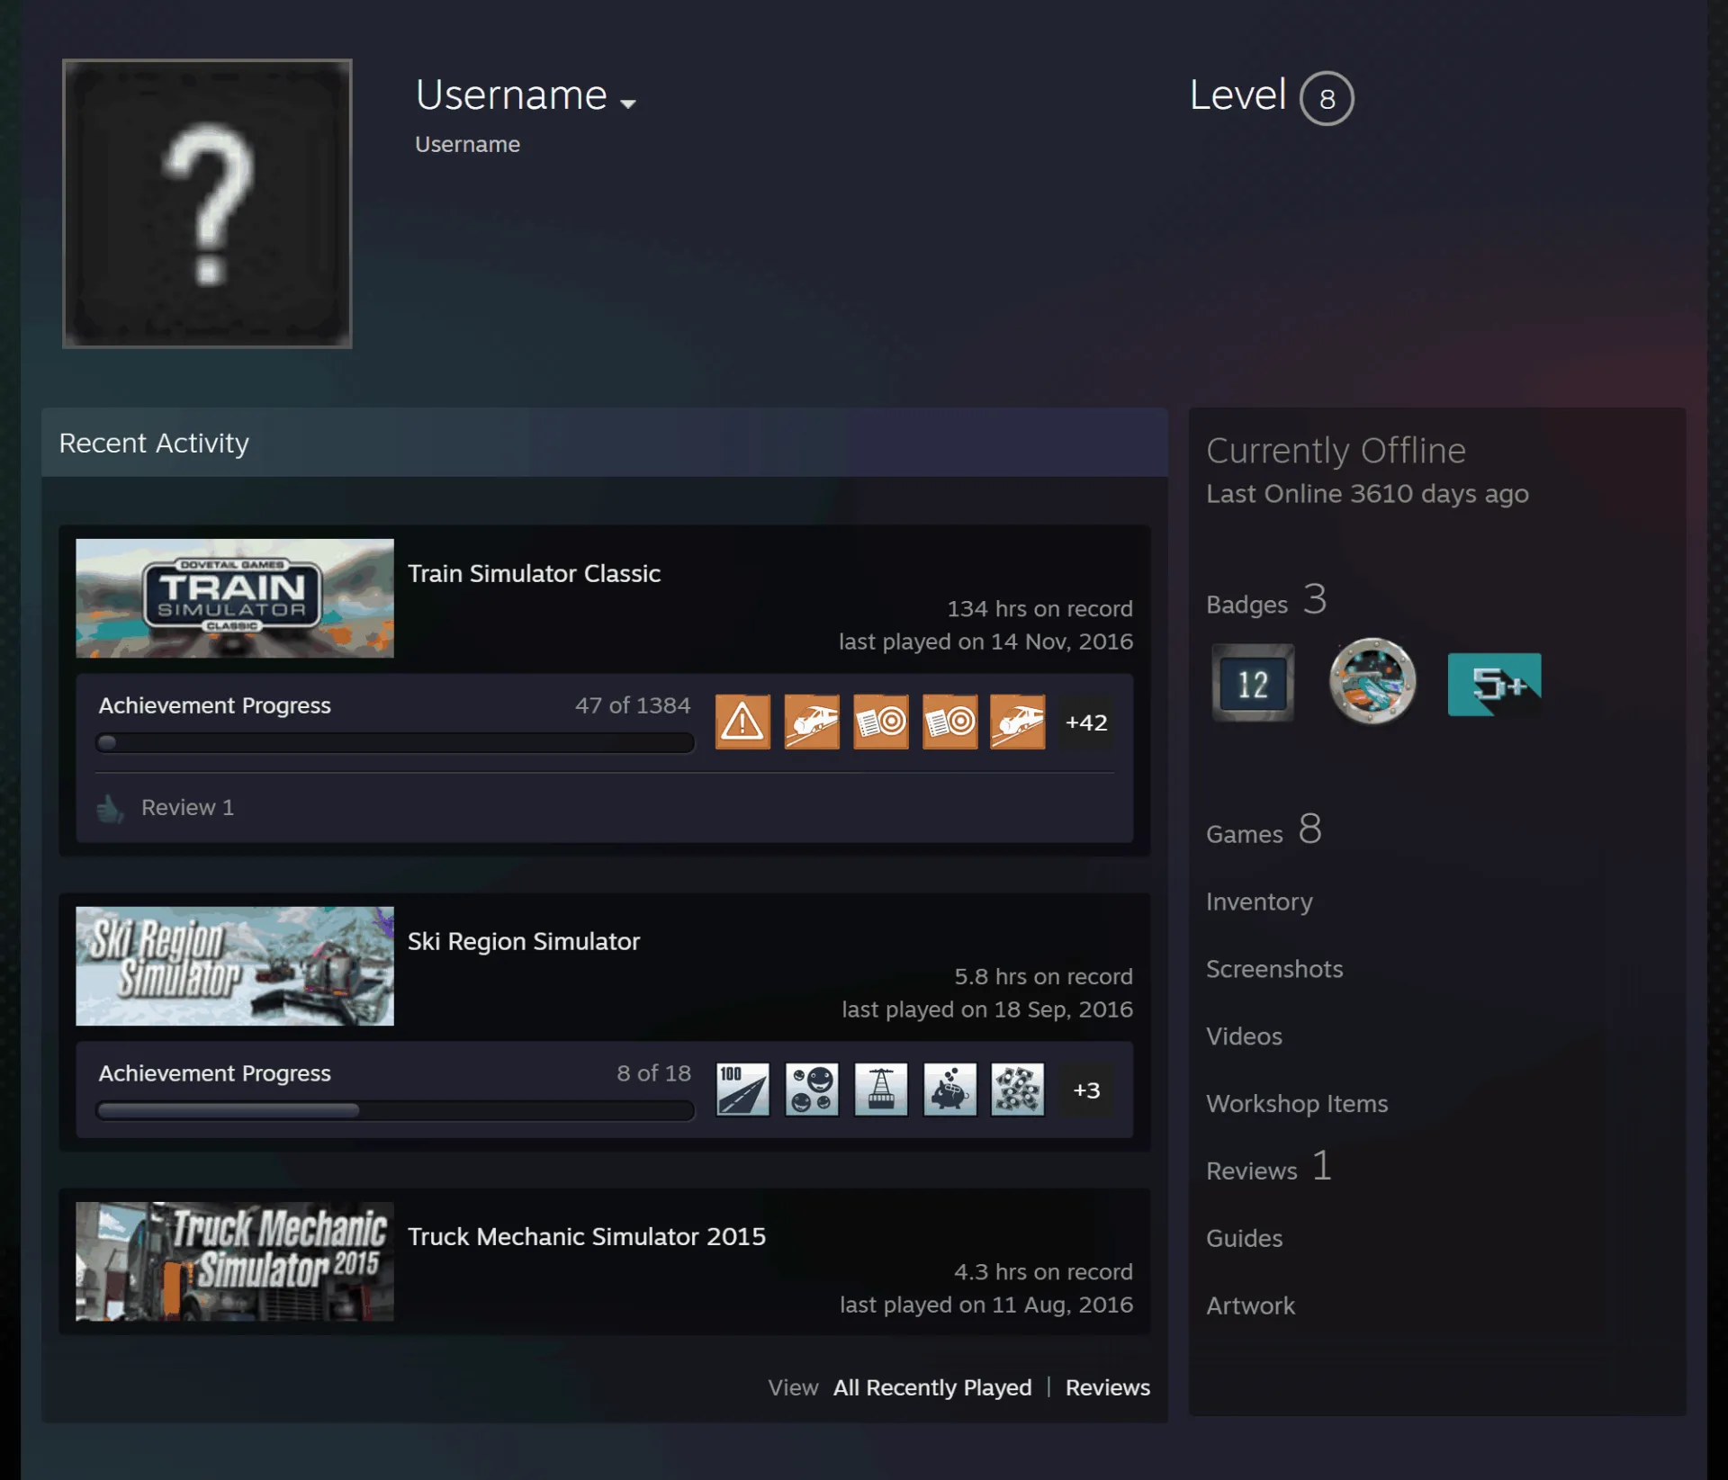Open the Workshop Items page
The width and height of the screenshot is (1728, 1480).
pos(1297,1104)
